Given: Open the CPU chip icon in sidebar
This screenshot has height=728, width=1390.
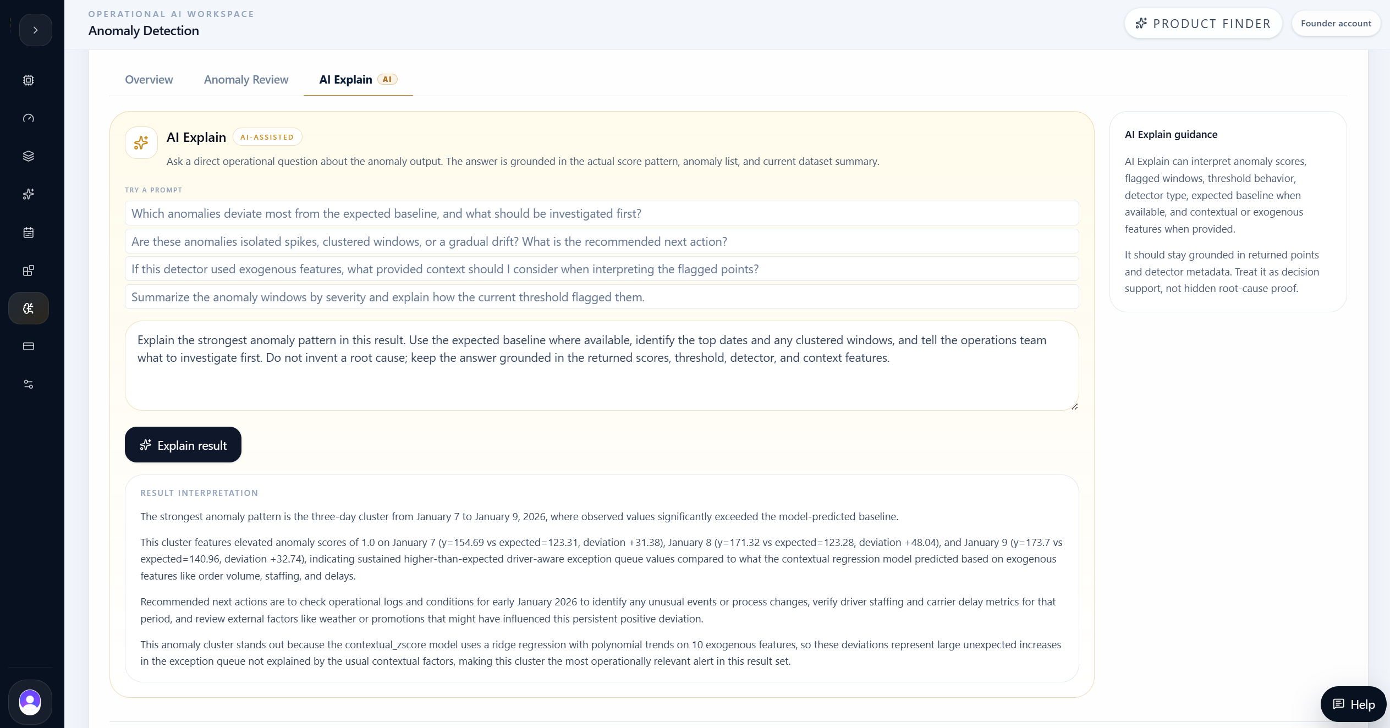Looking at the screenshot, I should (x=29, y=80).
